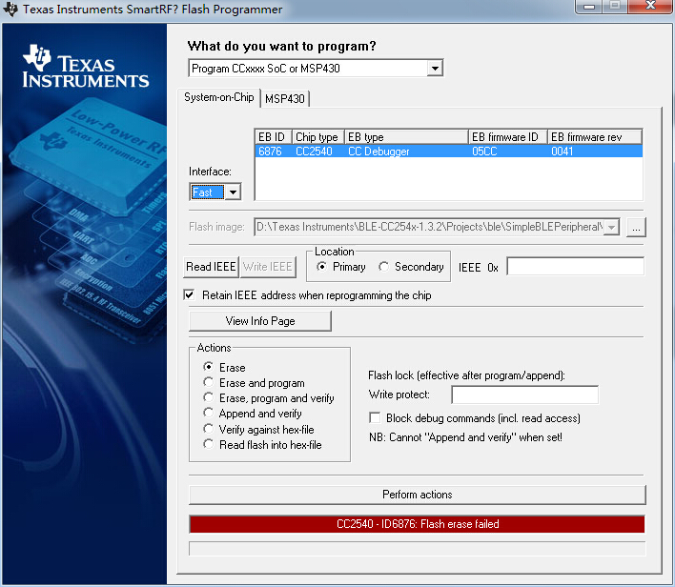Enable Block debug commands checkbox

tap(375, 418)
